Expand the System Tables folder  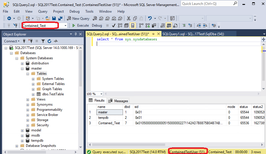33,79
